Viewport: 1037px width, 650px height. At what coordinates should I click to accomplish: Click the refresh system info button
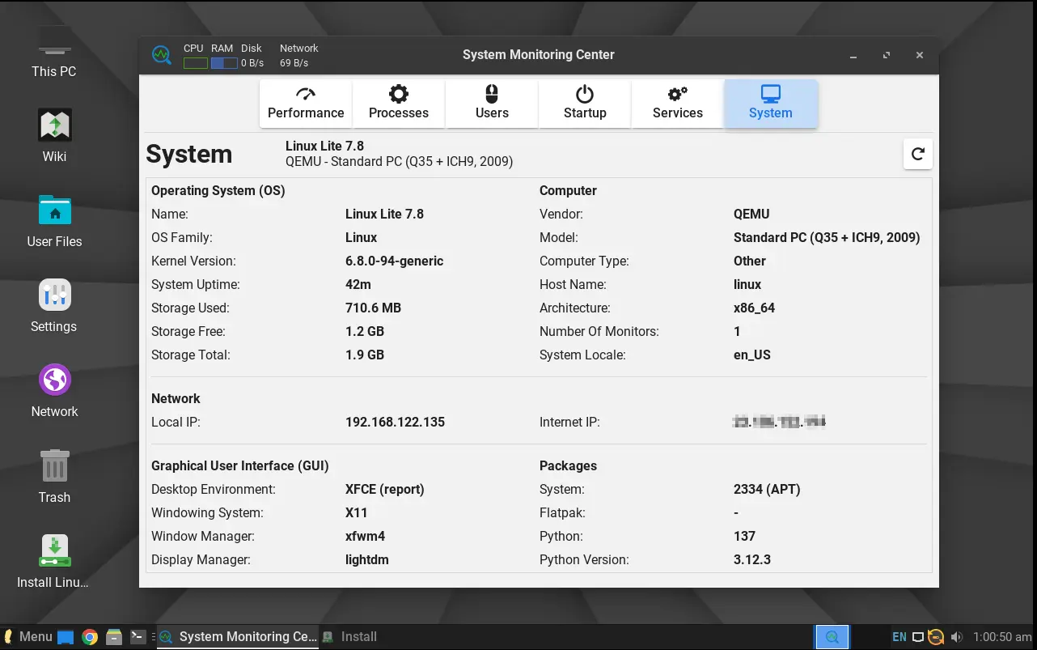917,154
